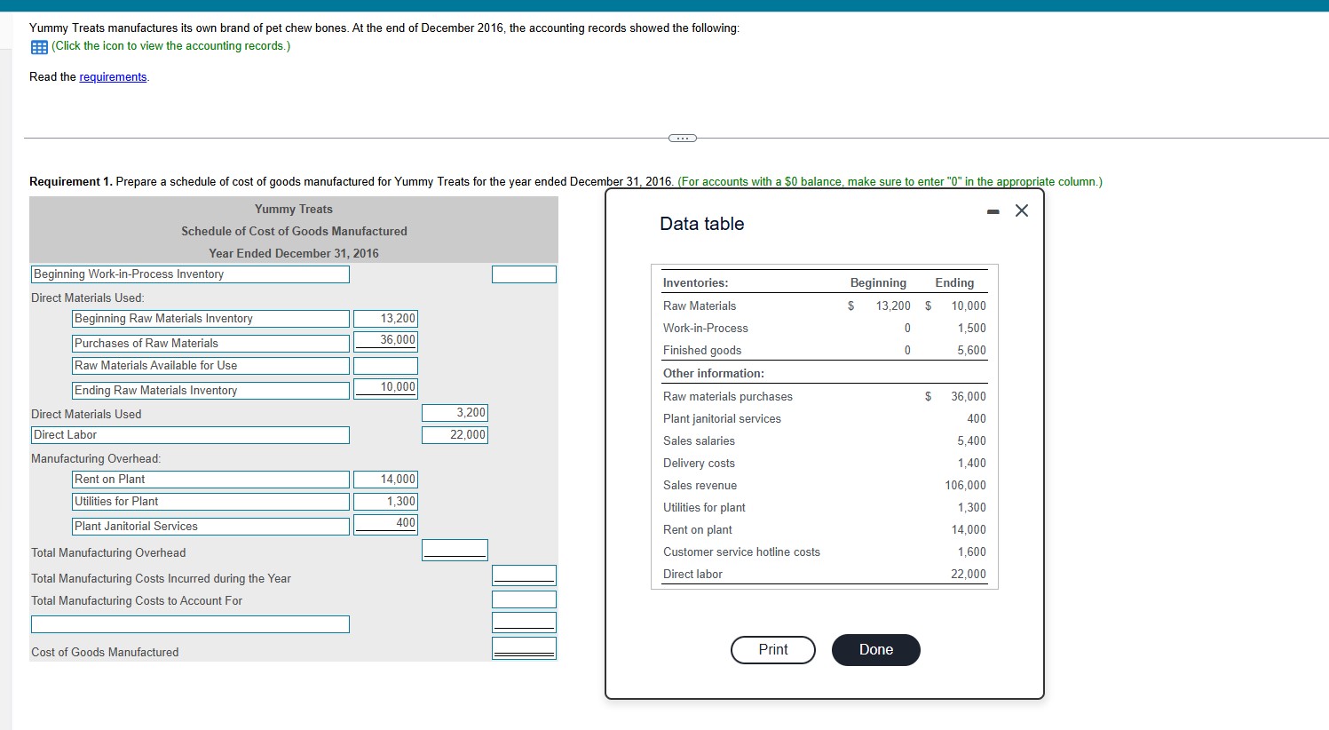Click "Sales revenue" value 106,000

pyautogui.click(x=965, y=485)
